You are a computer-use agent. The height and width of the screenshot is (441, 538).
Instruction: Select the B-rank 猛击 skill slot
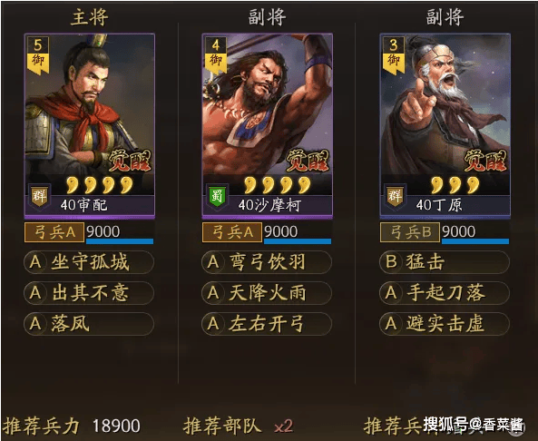coord(445,262)
